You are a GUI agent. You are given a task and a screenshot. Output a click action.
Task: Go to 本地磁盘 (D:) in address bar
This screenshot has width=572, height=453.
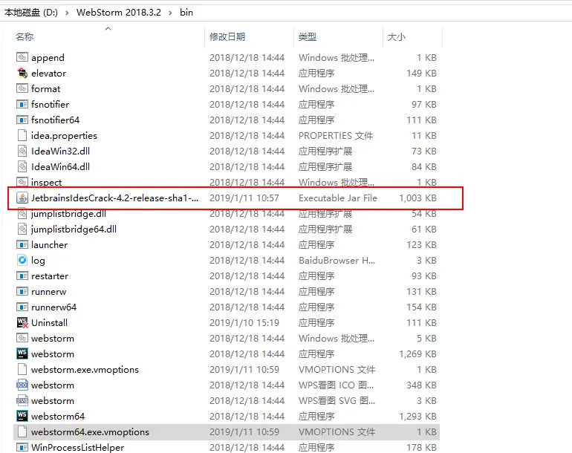(x=31, y=13)
